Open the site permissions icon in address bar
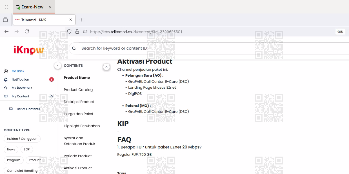Viewport: 349px width, 174px height. coord(85,32)
